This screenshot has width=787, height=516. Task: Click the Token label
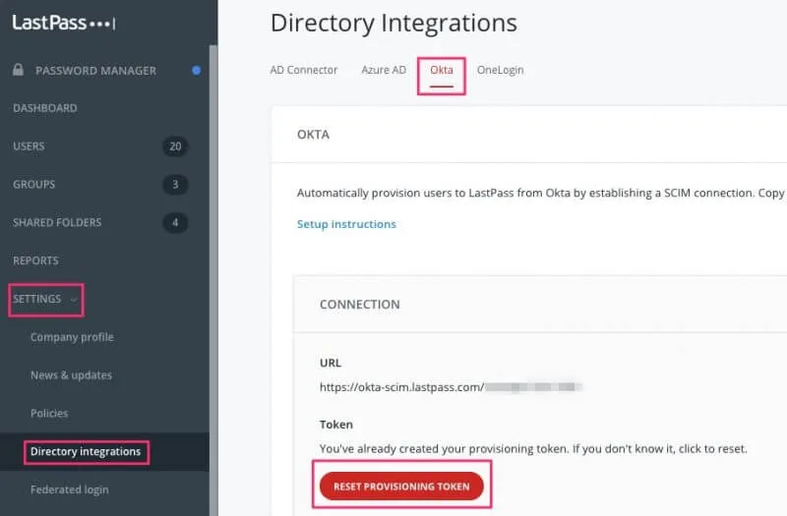pyautogui.click(x=336, y=425)
